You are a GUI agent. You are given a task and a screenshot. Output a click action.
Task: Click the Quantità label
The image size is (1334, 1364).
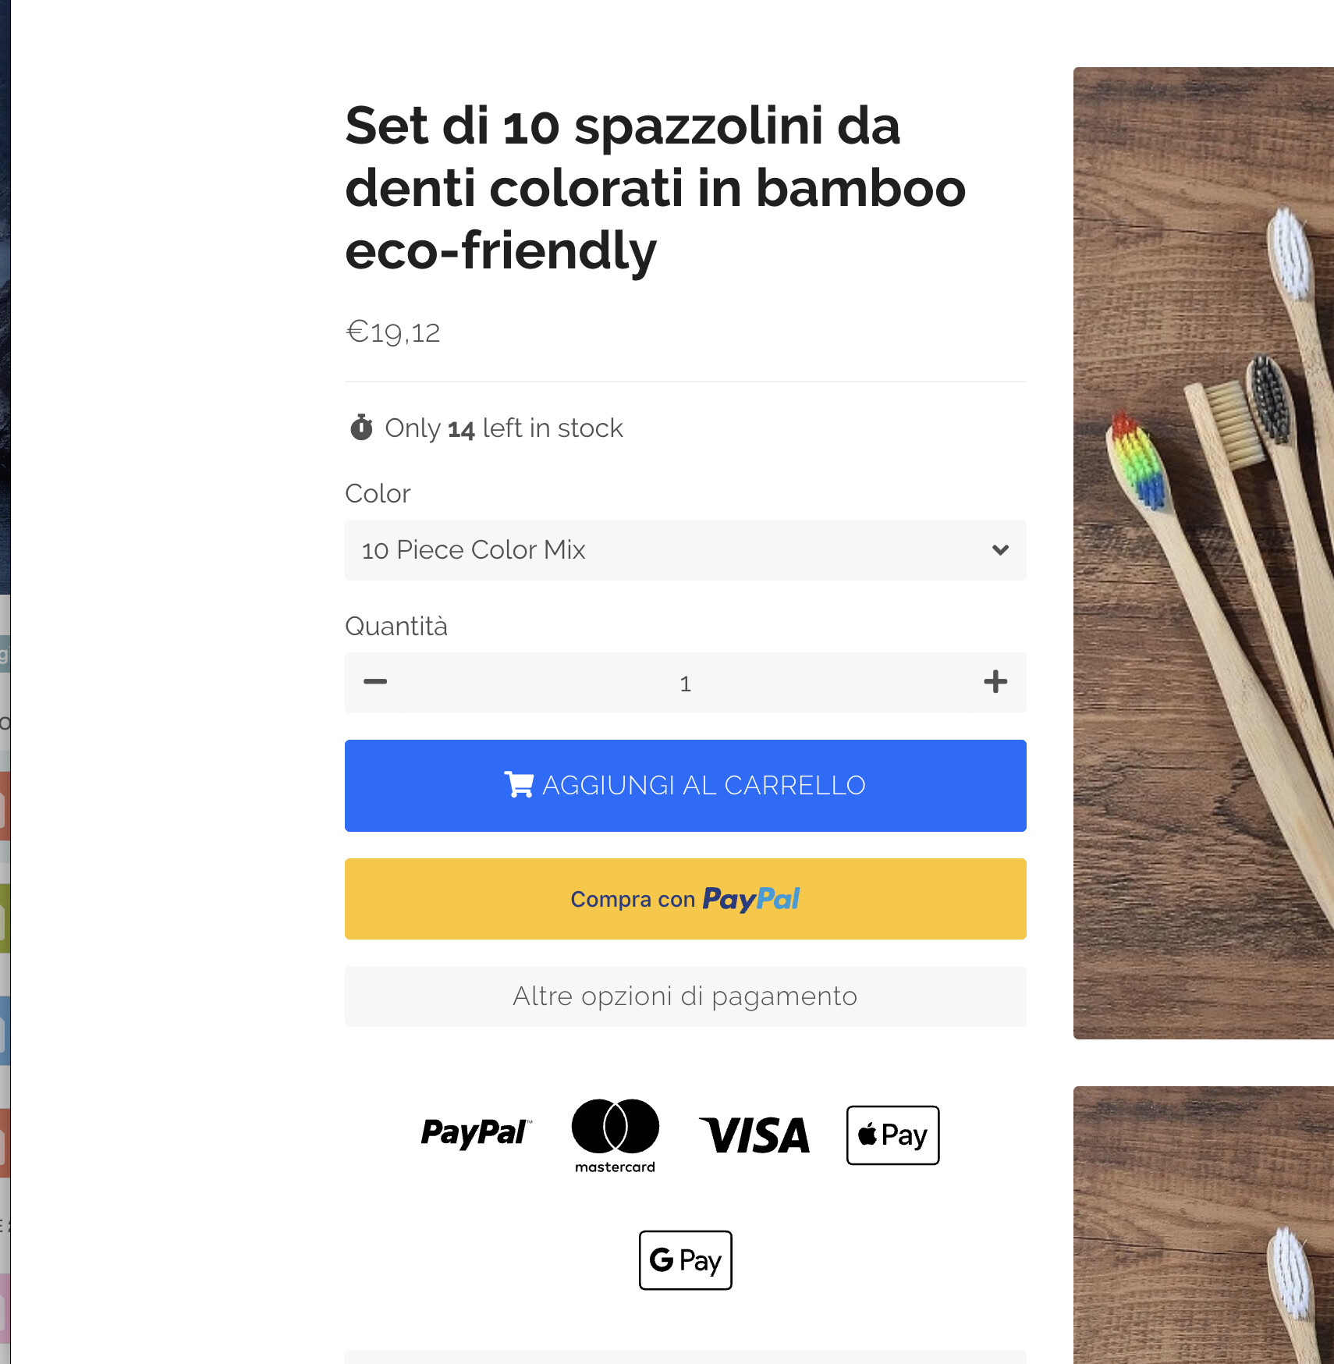[x=396, y=627]
